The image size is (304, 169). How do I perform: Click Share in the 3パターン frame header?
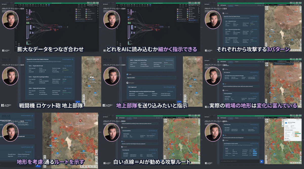click(x=260, y=5)
